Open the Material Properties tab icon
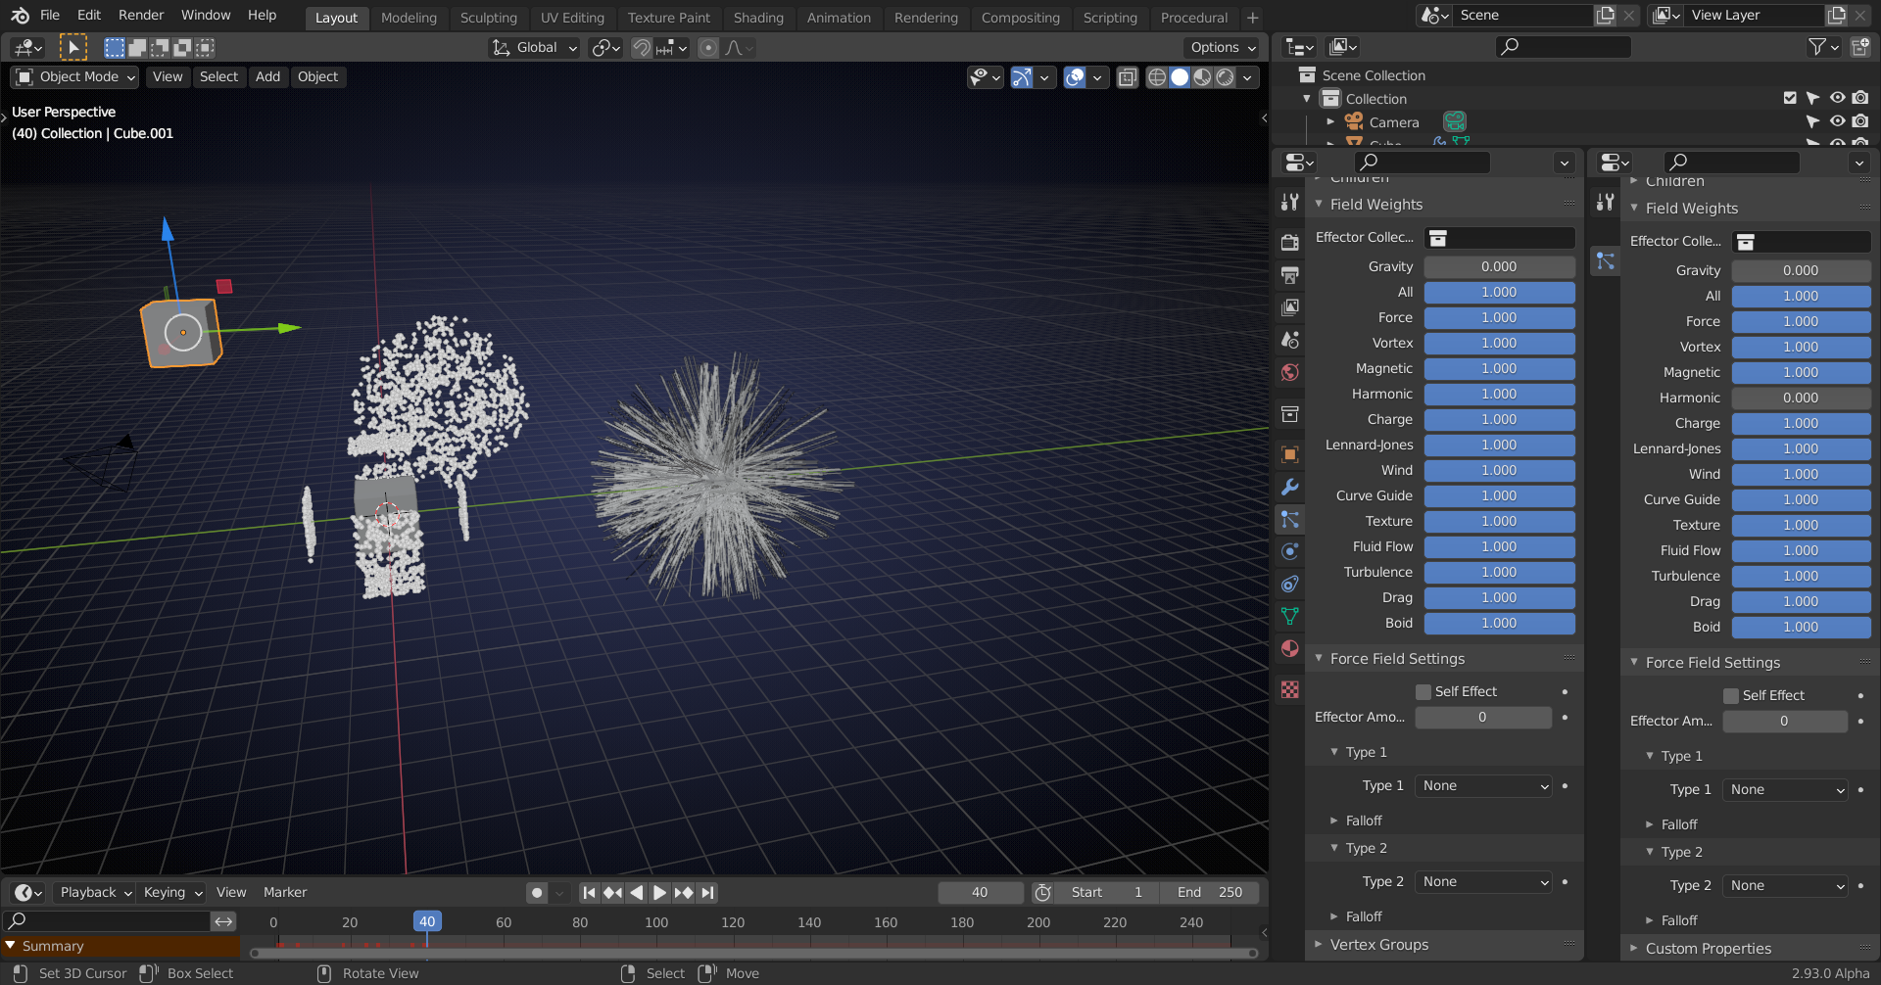Image resolution: width=1881 pixels, height=985 pixels. click(x=1290, y=649)
